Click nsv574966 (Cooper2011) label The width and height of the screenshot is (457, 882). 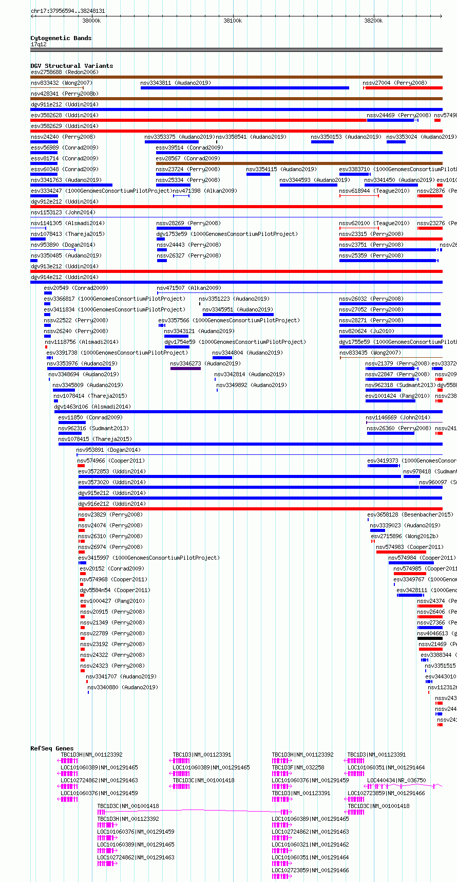(x=111, y=461)
